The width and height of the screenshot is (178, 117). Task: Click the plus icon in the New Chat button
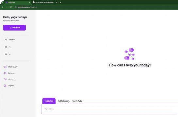click(x=10, y=28)
